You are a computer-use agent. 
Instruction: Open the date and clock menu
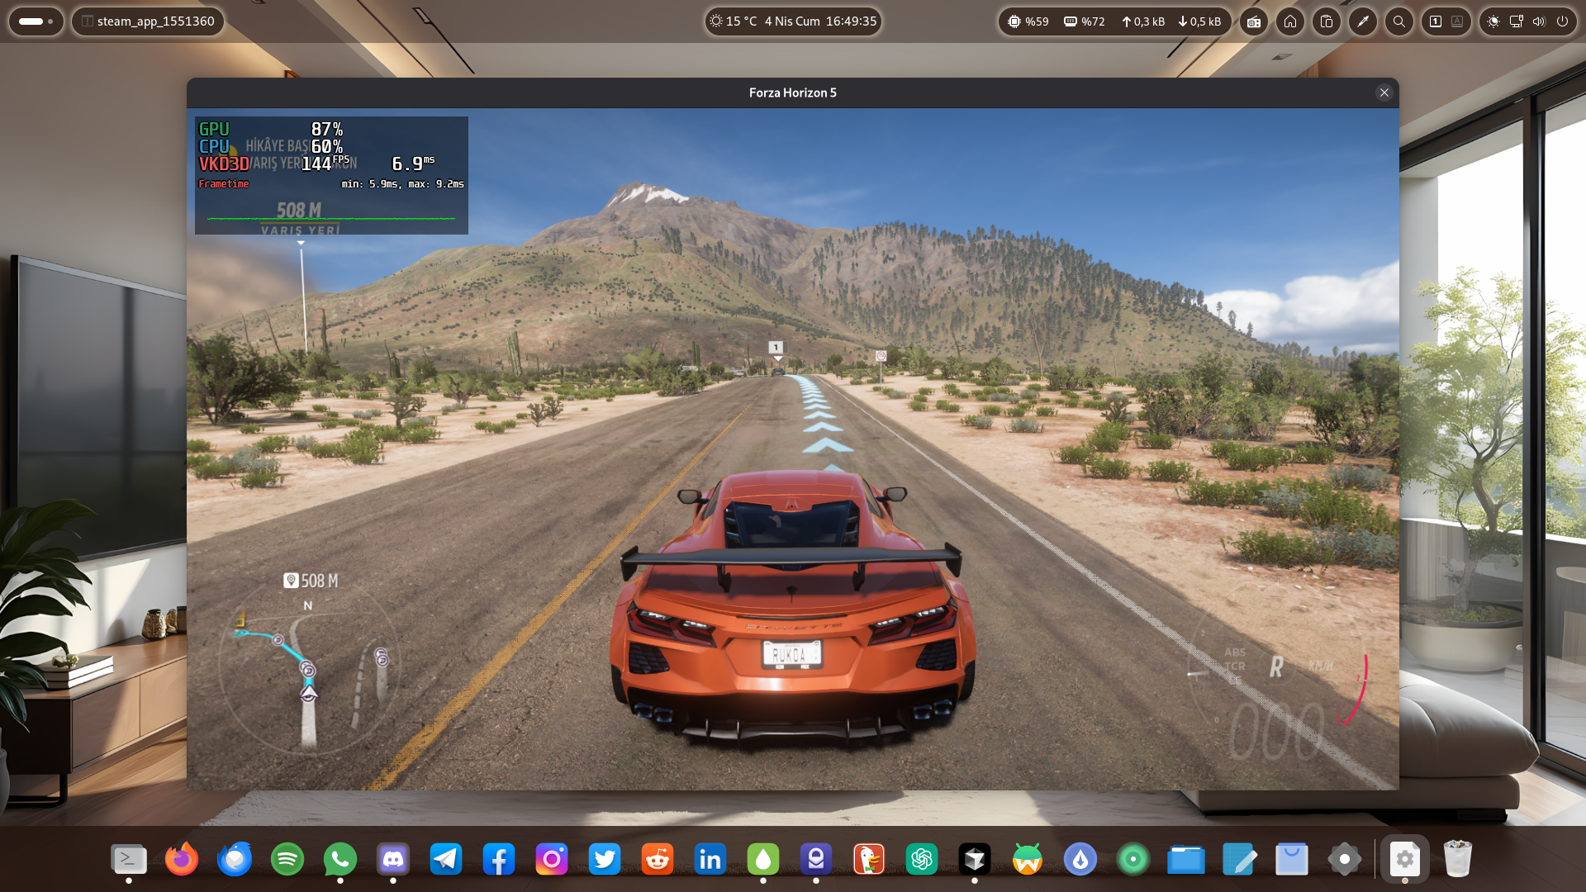[820, 21]
